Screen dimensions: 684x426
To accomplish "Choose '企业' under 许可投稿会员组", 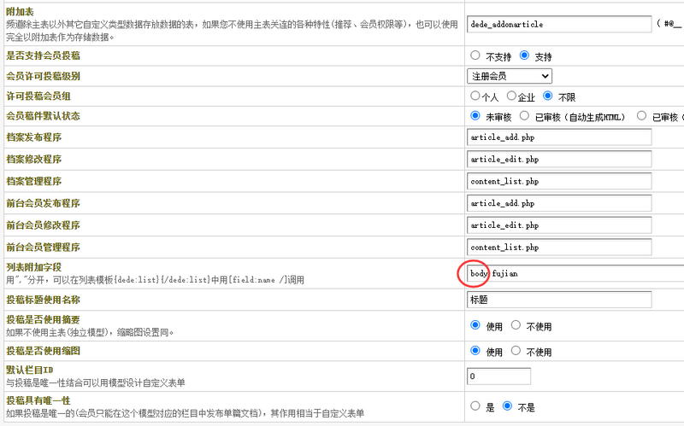I will click(511, 96).
